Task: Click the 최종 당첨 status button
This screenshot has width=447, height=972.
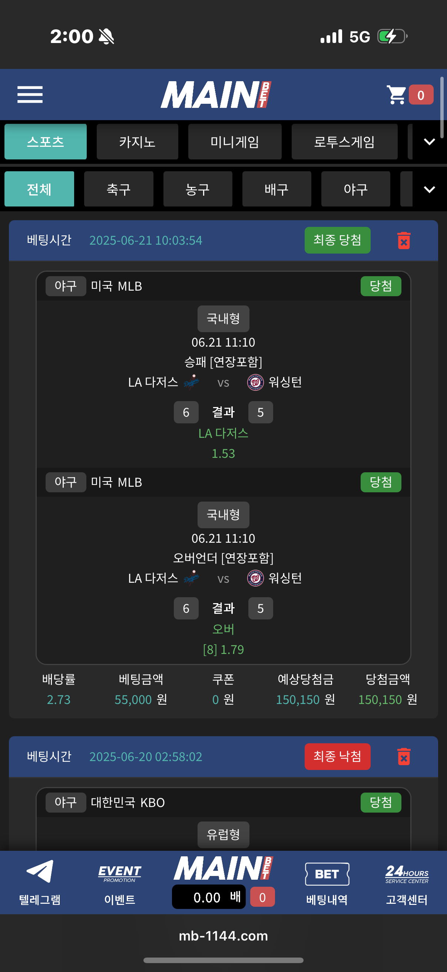Action: [x=337, y=240]
